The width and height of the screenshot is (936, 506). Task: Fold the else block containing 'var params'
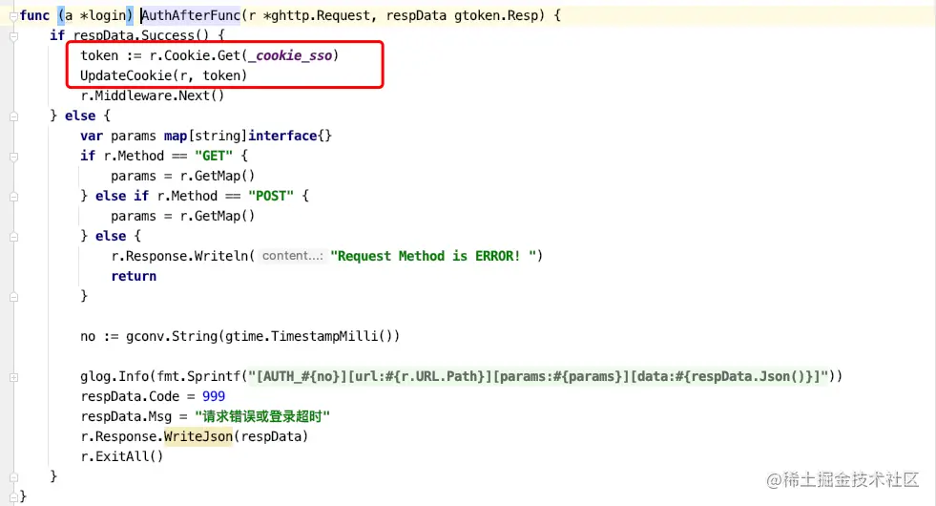pyautogui.click(x=13, y=116)
